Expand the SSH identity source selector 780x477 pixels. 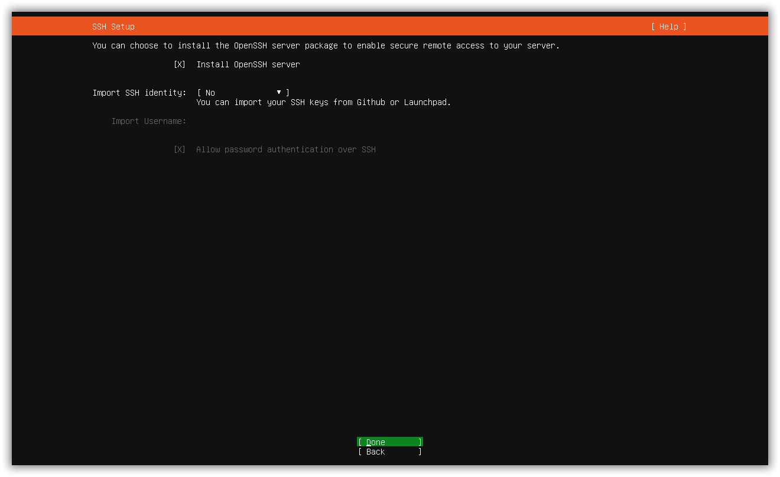[241, 93]
